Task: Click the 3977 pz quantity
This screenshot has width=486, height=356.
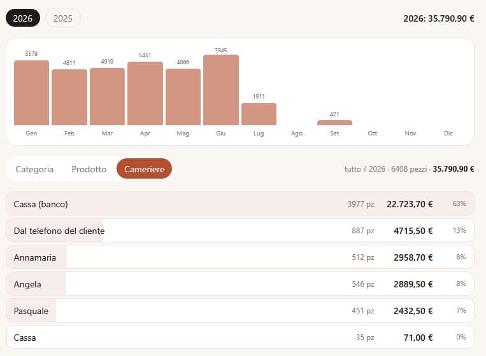Action: [x=361, y=204]
